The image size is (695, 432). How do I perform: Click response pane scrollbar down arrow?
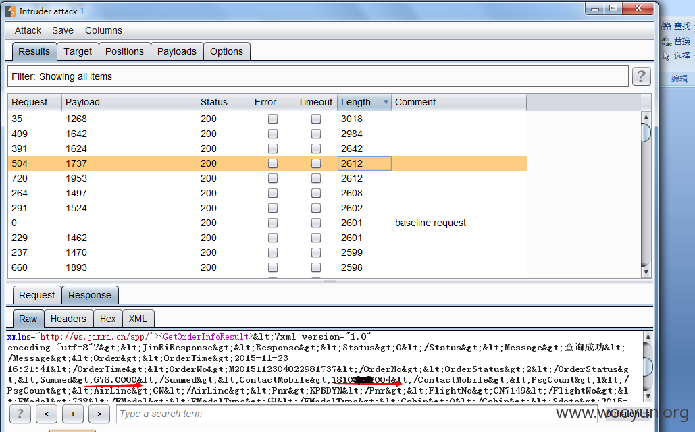[648, 396]
